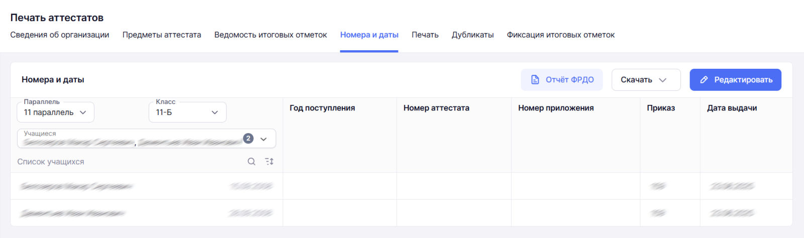Click the document icon in Отчёт ФРДО

(x=535, y=80)
